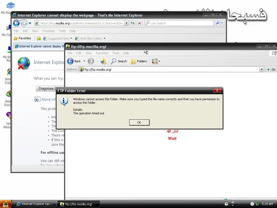Click the red Wait text in FTP window
The height and width of the screenshot is (208, 277).
(x=172, y=138)
